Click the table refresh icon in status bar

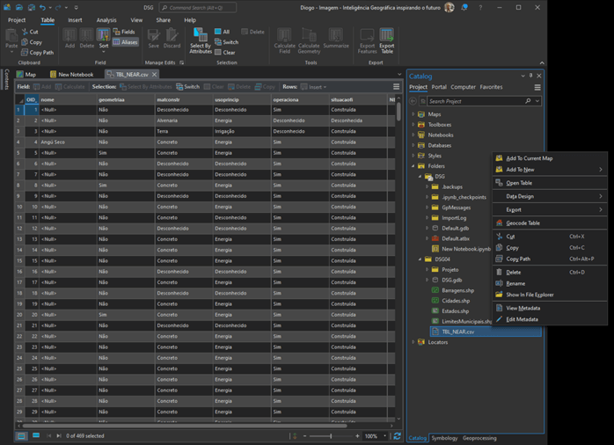(x=397, y=436)
